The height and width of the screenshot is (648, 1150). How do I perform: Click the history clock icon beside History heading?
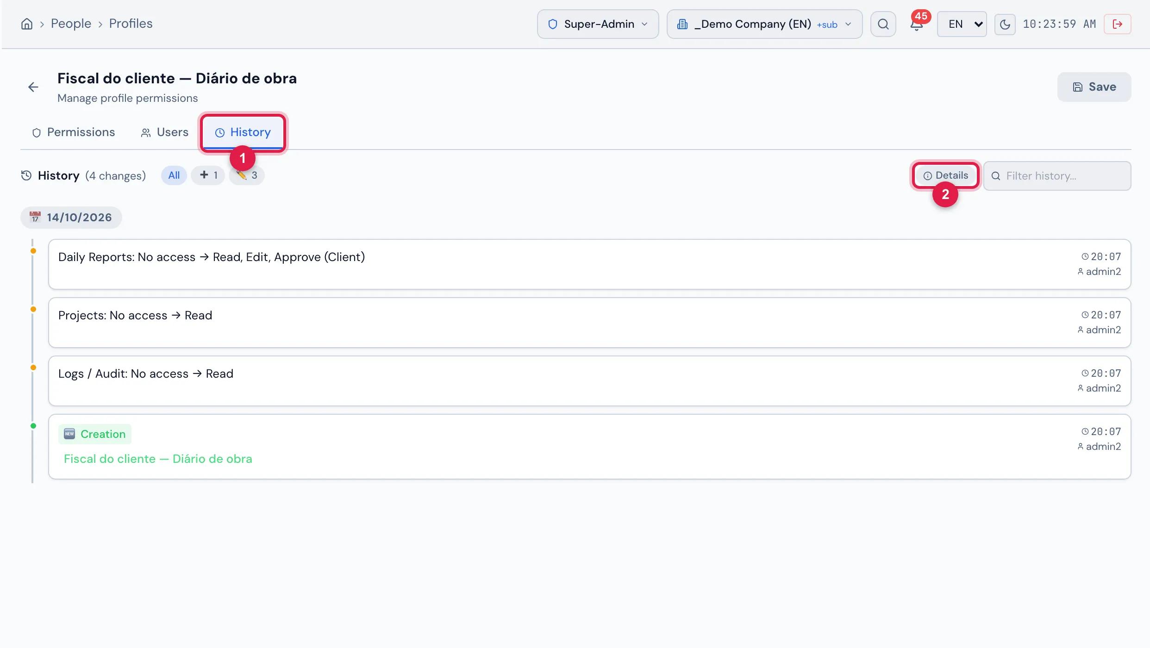pos(26,175)
